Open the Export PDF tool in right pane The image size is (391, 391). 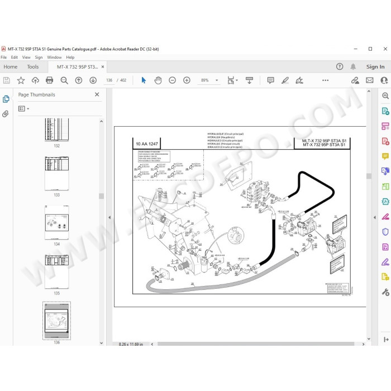click(385, 111)
